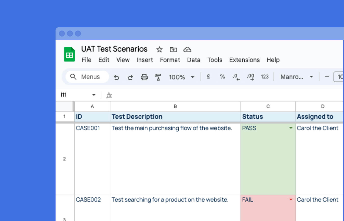344x221 pixels.
Task: Apply currency format with the £ icon
Action: (x=208, y=76)
